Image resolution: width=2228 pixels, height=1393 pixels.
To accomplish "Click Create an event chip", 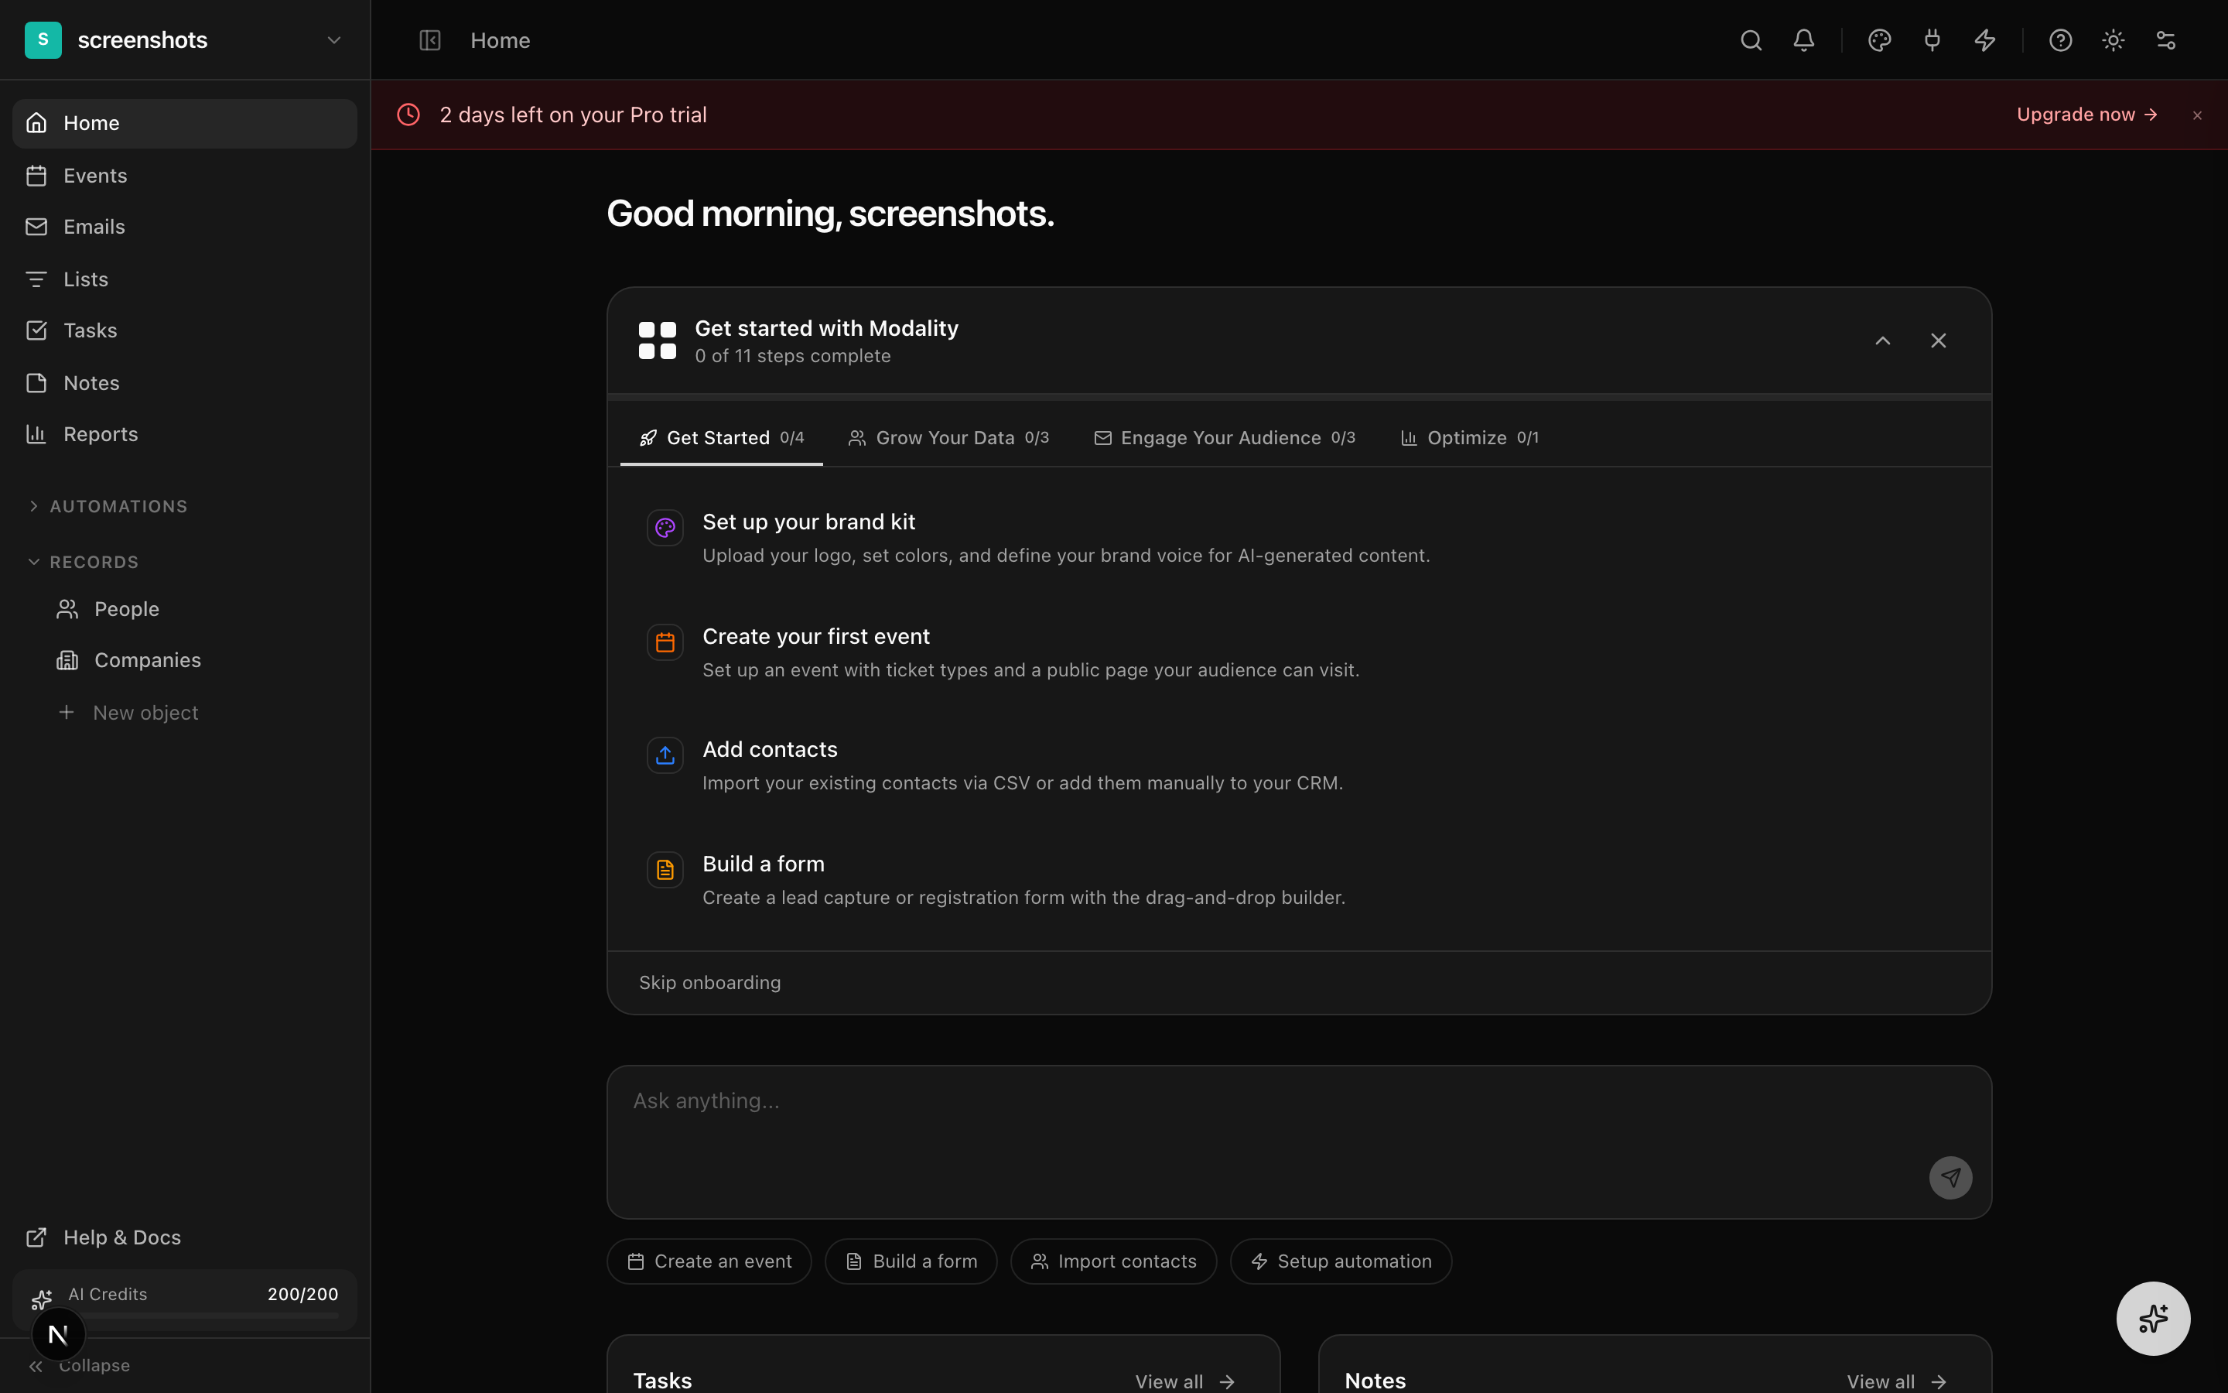I will [x=709, y=1261].
